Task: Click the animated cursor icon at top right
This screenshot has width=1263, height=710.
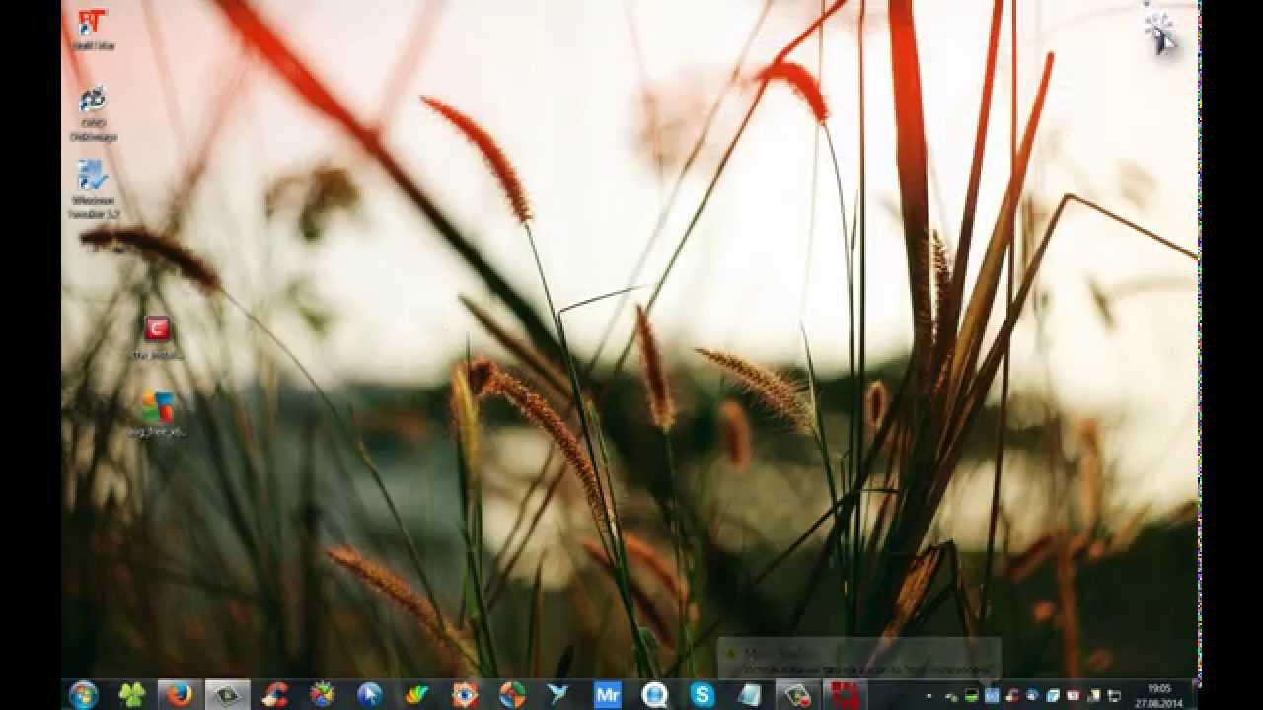Action: pyautogui.click(x=1160, y=32)
